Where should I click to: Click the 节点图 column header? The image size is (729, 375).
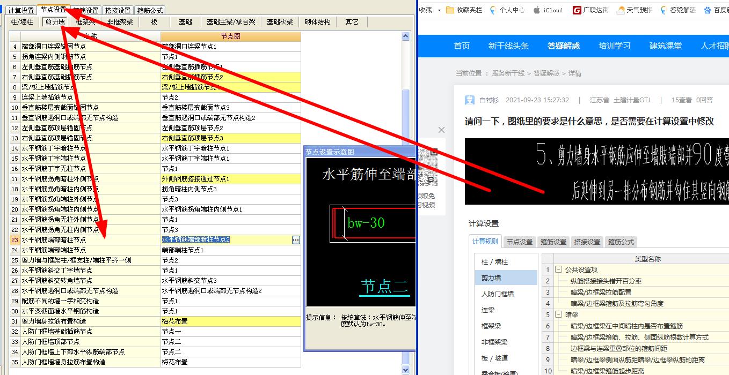pos(231,36)
